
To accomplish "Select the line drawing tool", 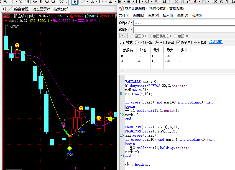I will point(83,2).
